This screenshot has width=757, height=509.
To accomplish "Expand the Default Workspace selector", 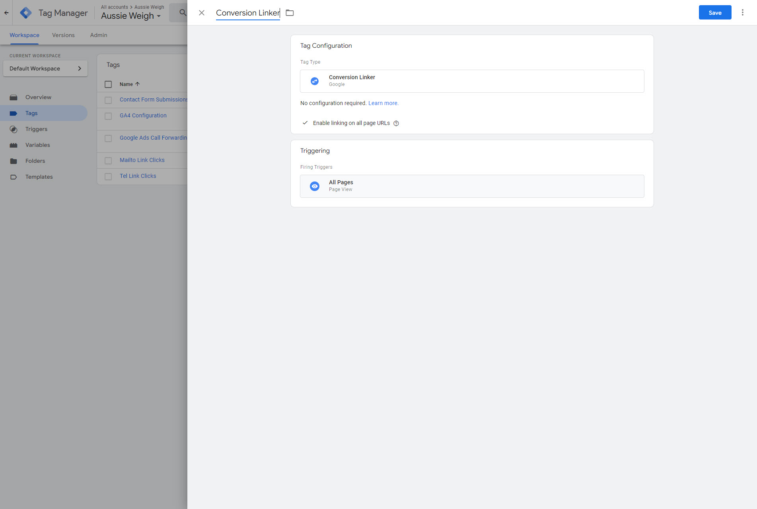I will click(45, 68).
